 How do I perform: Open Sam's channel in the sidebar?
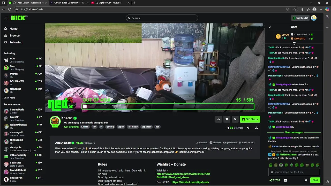click(23, 68)
